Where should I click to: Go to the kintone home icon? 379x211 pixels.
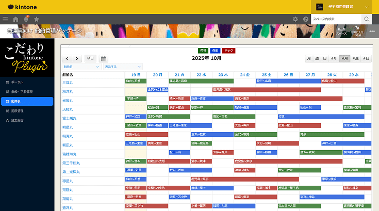click(15, 19)
